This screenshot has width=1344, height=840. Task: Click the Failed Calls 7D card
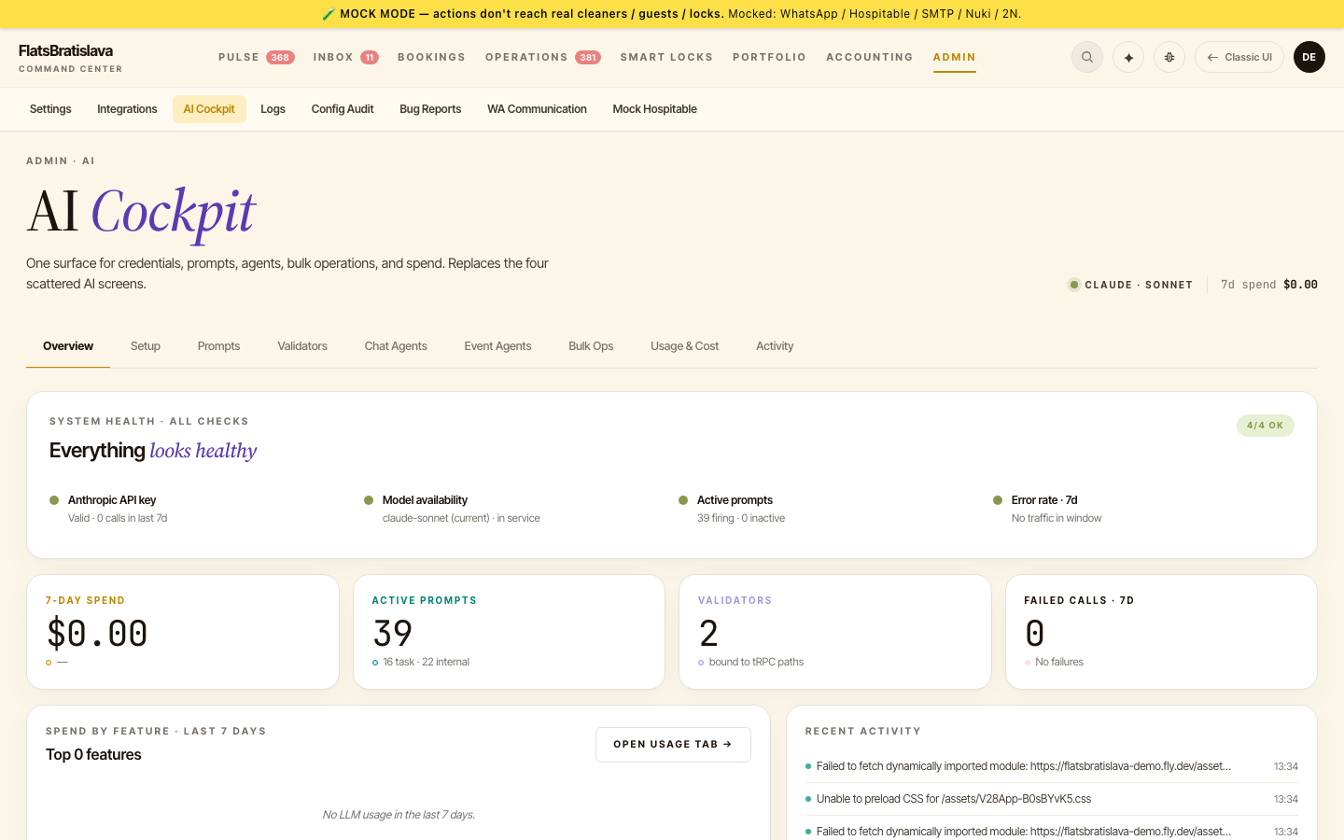tap(1161, 632)
